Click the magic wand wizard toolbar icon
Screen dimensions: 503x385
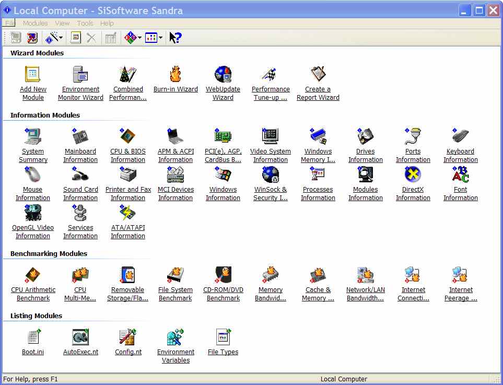tap(52, 38)
